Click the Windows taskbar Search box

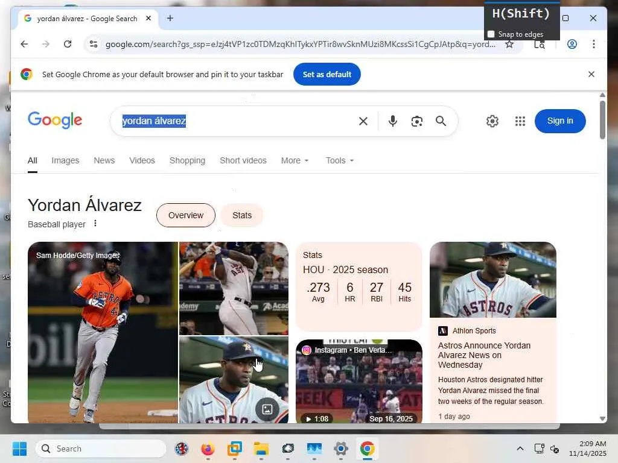101,449
